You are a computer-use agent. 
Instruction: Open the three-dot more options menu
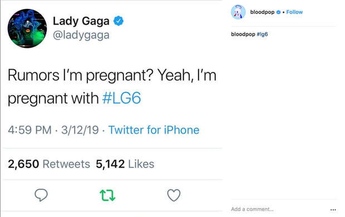[333, 210]
